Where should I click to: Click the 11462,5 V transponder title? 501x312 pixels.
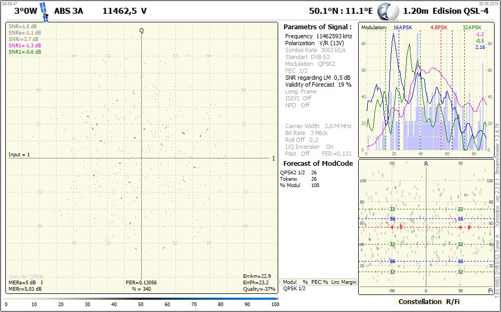pyautogui.click(x=125, y=11)
